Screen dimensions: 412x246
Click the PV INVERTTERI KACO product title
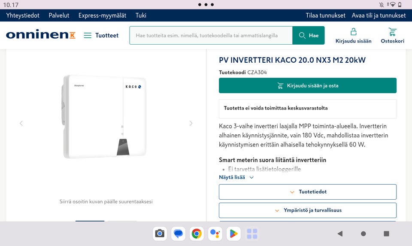click(x=292, y=60)
